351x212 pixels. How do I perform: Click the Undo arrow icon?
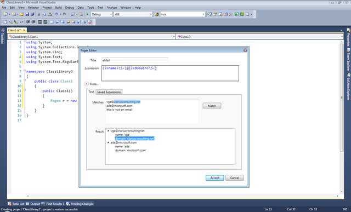coord(56,14)
